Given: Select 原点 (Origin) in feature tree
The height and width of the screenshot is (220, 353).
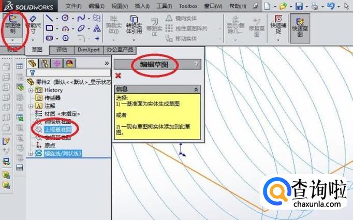Looking at the screenshot, I should pyautogui.click(x=50, y=145).
